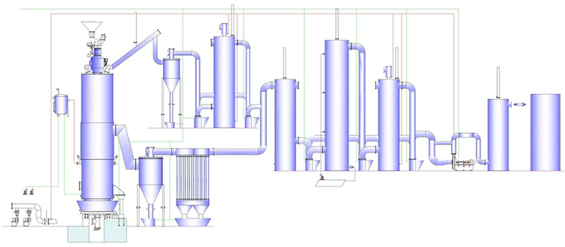This screenshot has width=565, height=247.
Task: Click the rightmost large storage tank
Action: (544, 132)
